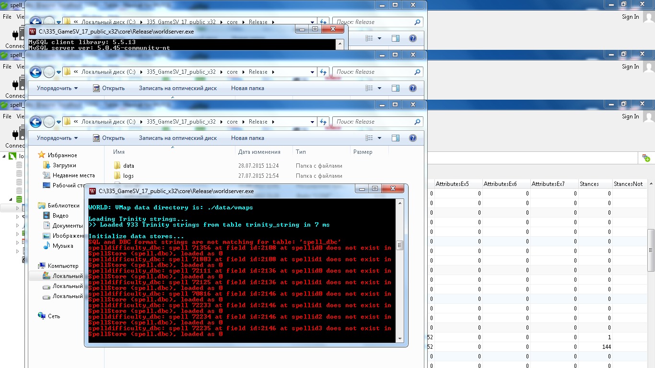
Task: Click the Stances column header
Action: pos(588,184)
